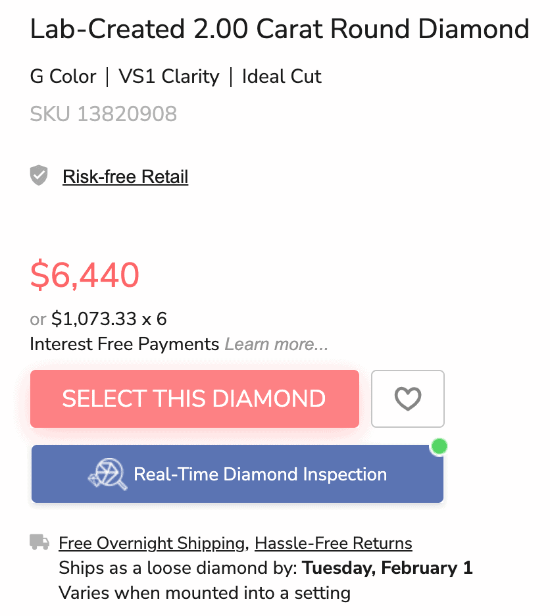Open Real-Time Diamond Inspection
The width and height of the screenshot is (550, 616).
[260, 475]
